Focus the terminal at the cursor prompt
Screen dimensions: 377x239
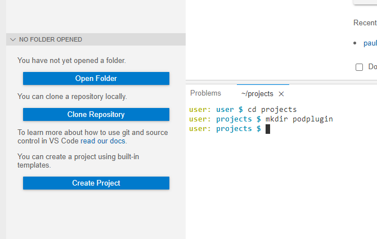click(x=268, y=129)
